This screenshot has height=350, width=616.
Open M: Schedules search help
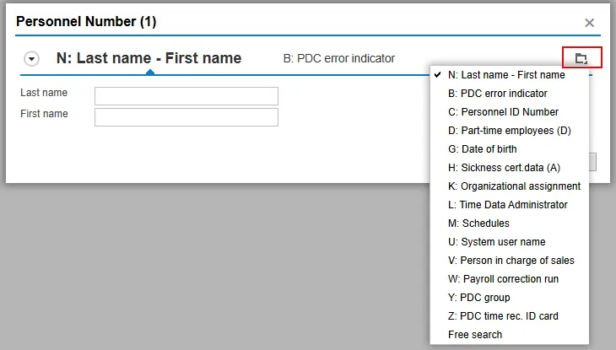(x=478, y=223)
